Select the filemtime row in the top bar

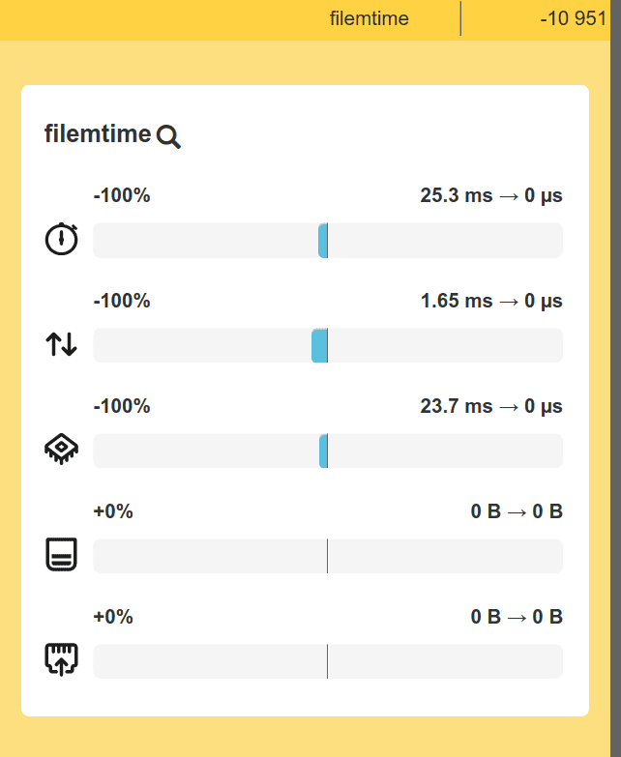[x=370, y=19]
